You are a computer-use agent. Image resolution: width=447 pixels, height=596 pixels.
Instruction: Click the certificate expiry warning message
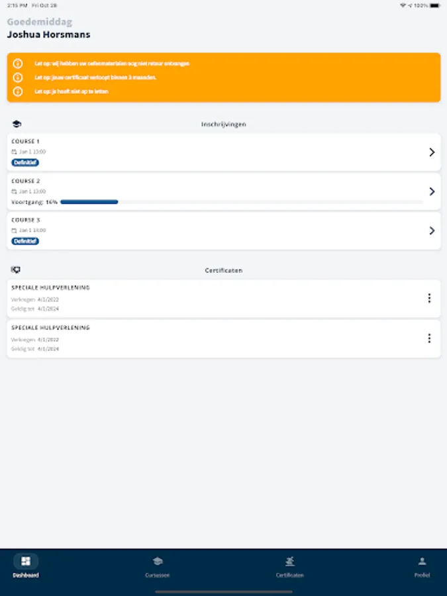(x=95, y=77)
